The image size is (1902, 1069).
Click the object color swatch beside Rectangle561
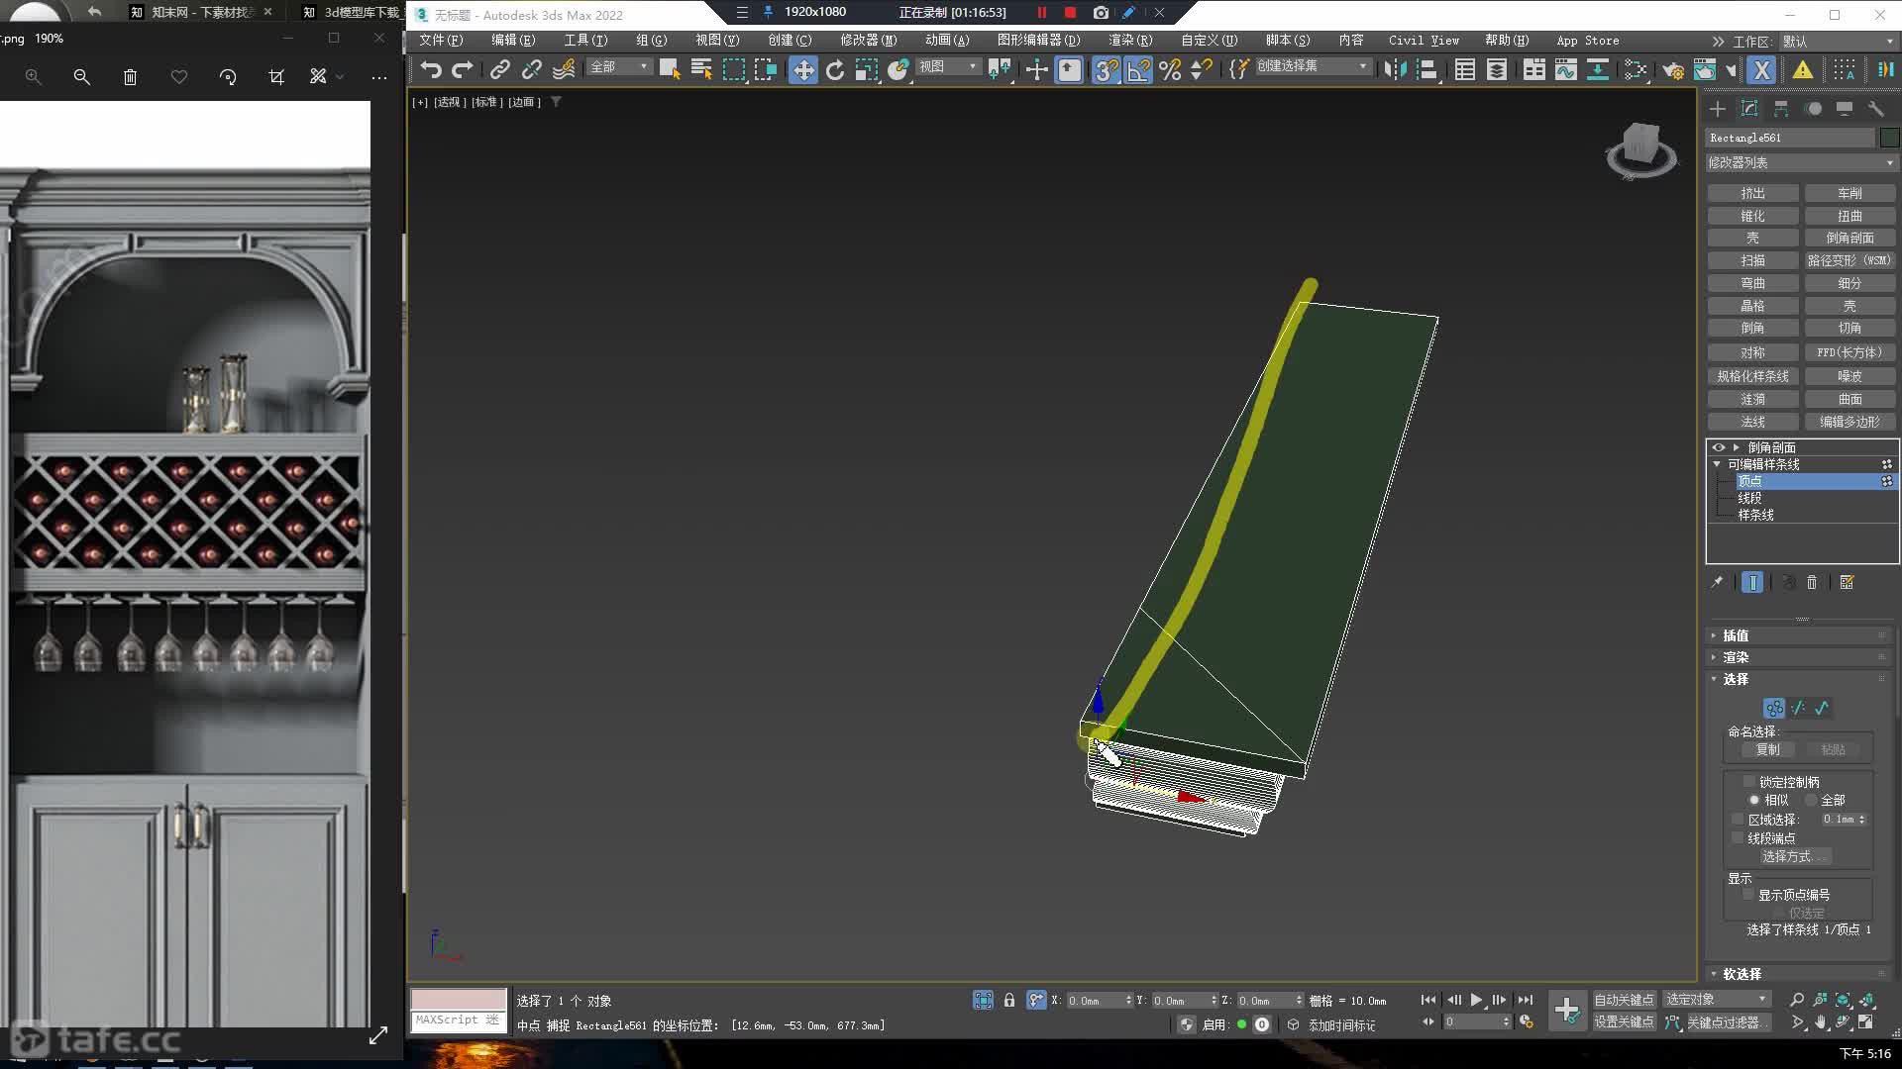pyautogui.click(x=1889, y=138)
